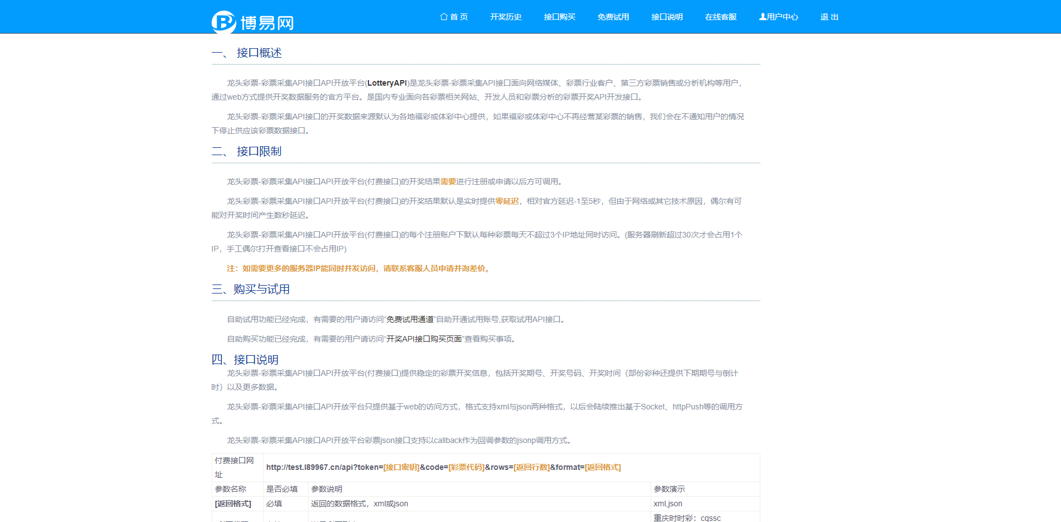Click the [彩票代码] placeholder in URL
Image resolution: width=1061 pixels, height=522 pixels.
466,467
